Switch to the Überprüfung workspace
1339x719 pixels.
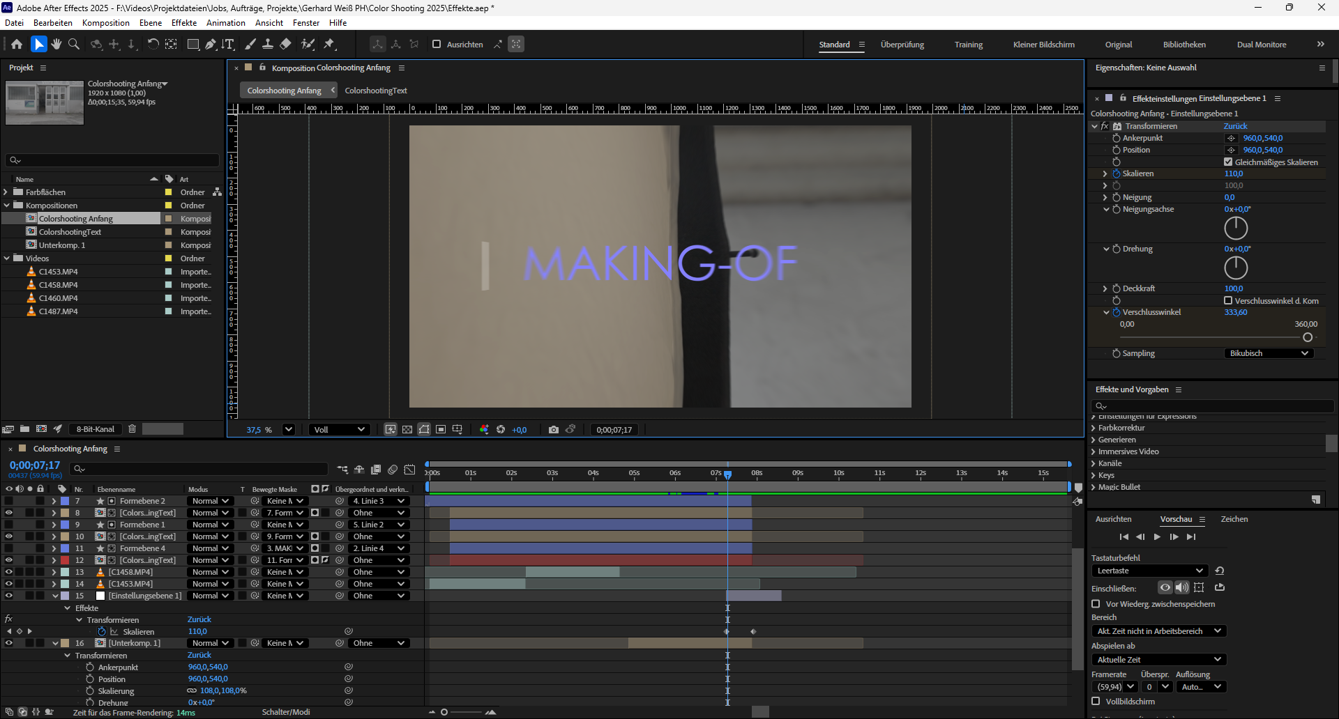(902, 45)
